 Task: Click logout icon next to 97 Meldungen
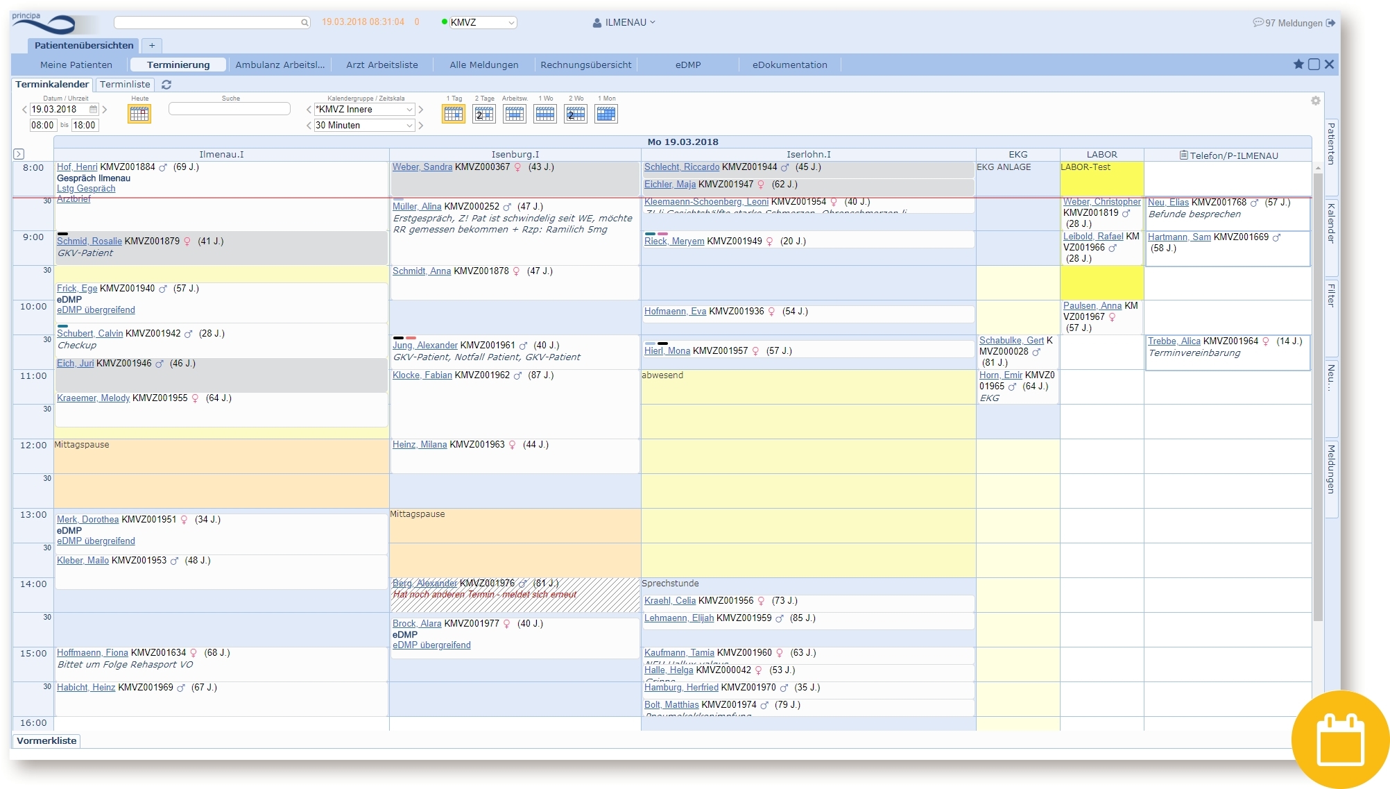1331,23
